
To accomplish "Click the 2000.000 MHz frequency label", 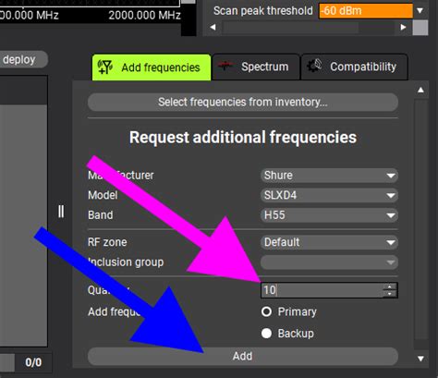I will coord(144,15).
